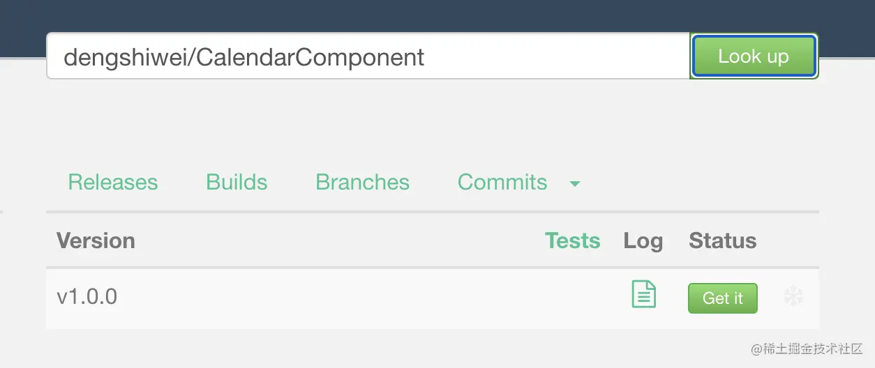Follow the green Tests column header link

[x=572, y=241]
